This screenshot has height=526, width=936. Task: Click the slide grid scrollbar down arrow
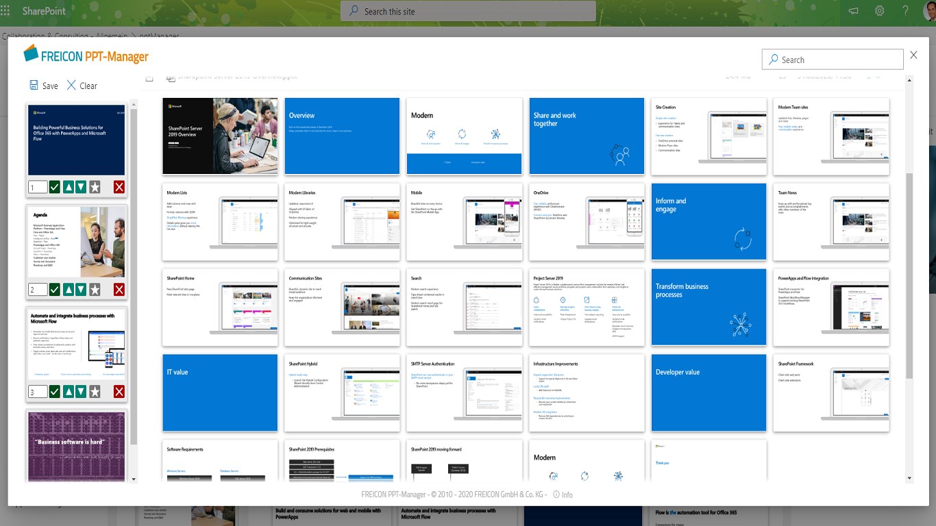[x=909, y=478]
